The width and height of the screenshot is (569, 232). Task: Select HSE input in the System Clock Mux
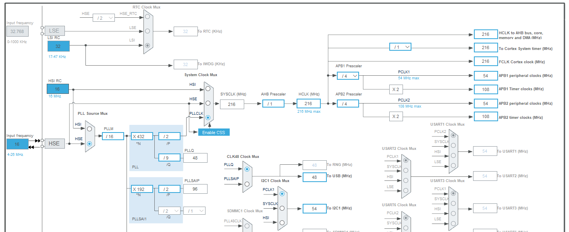(x=207, y=102)
